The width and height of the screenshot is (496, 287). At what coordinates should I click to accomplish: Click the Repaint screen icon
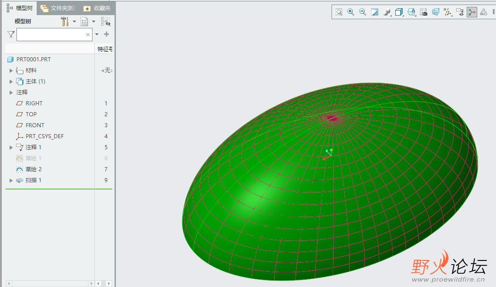point(375,12)
